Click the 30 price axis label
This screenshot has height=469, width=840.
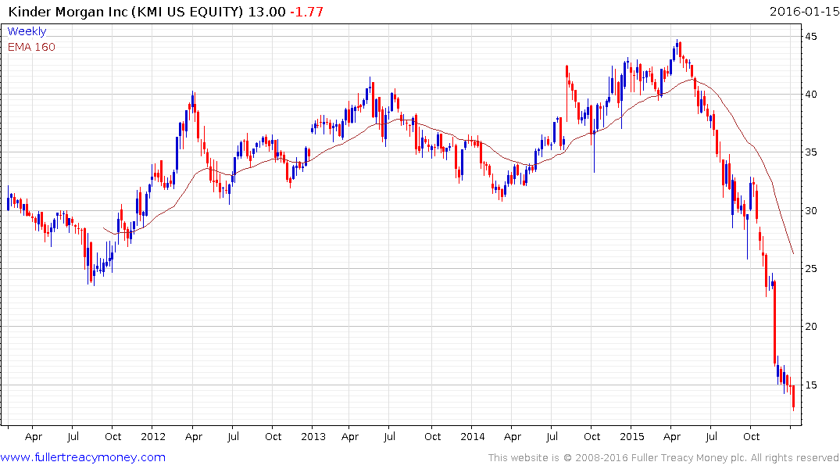pos(811,210)
